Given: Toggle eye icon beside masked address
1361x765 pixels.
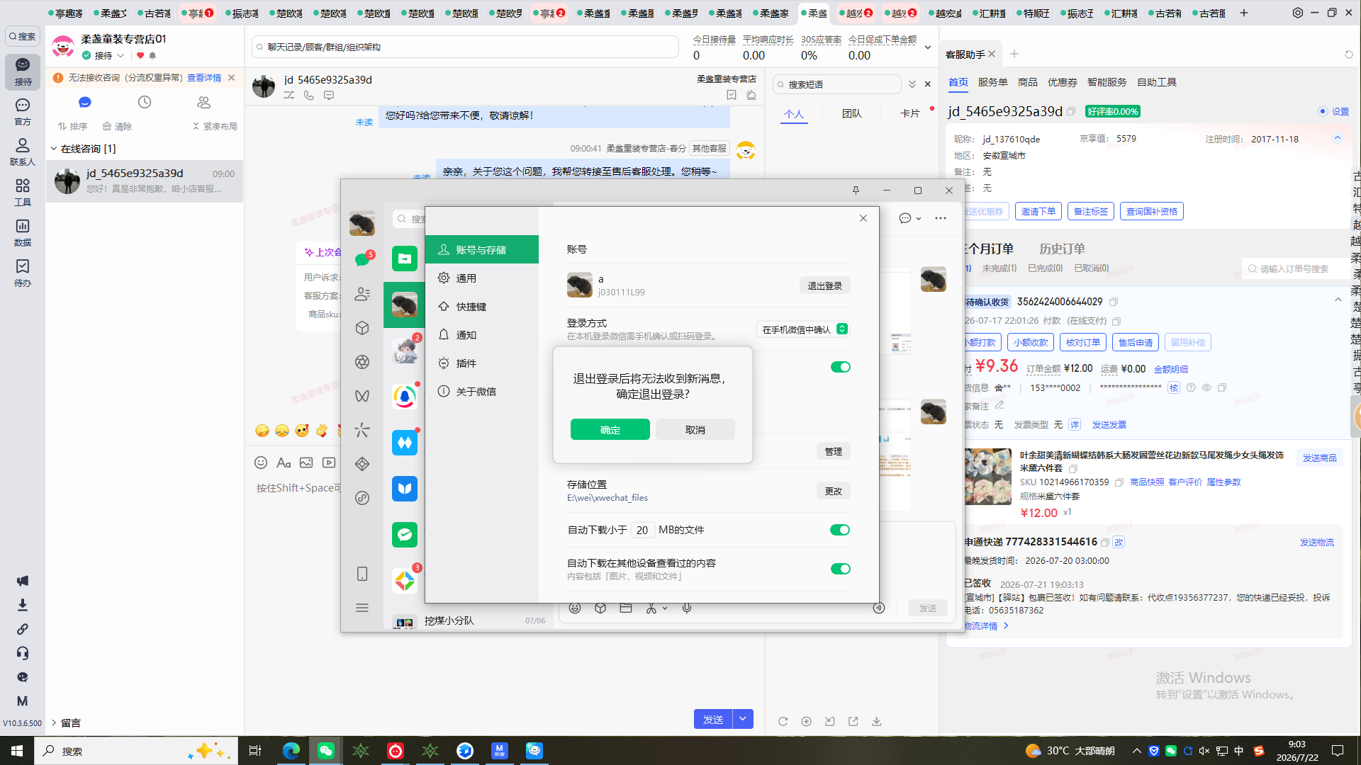Looking at the screenshot, I should point(1206,387).
